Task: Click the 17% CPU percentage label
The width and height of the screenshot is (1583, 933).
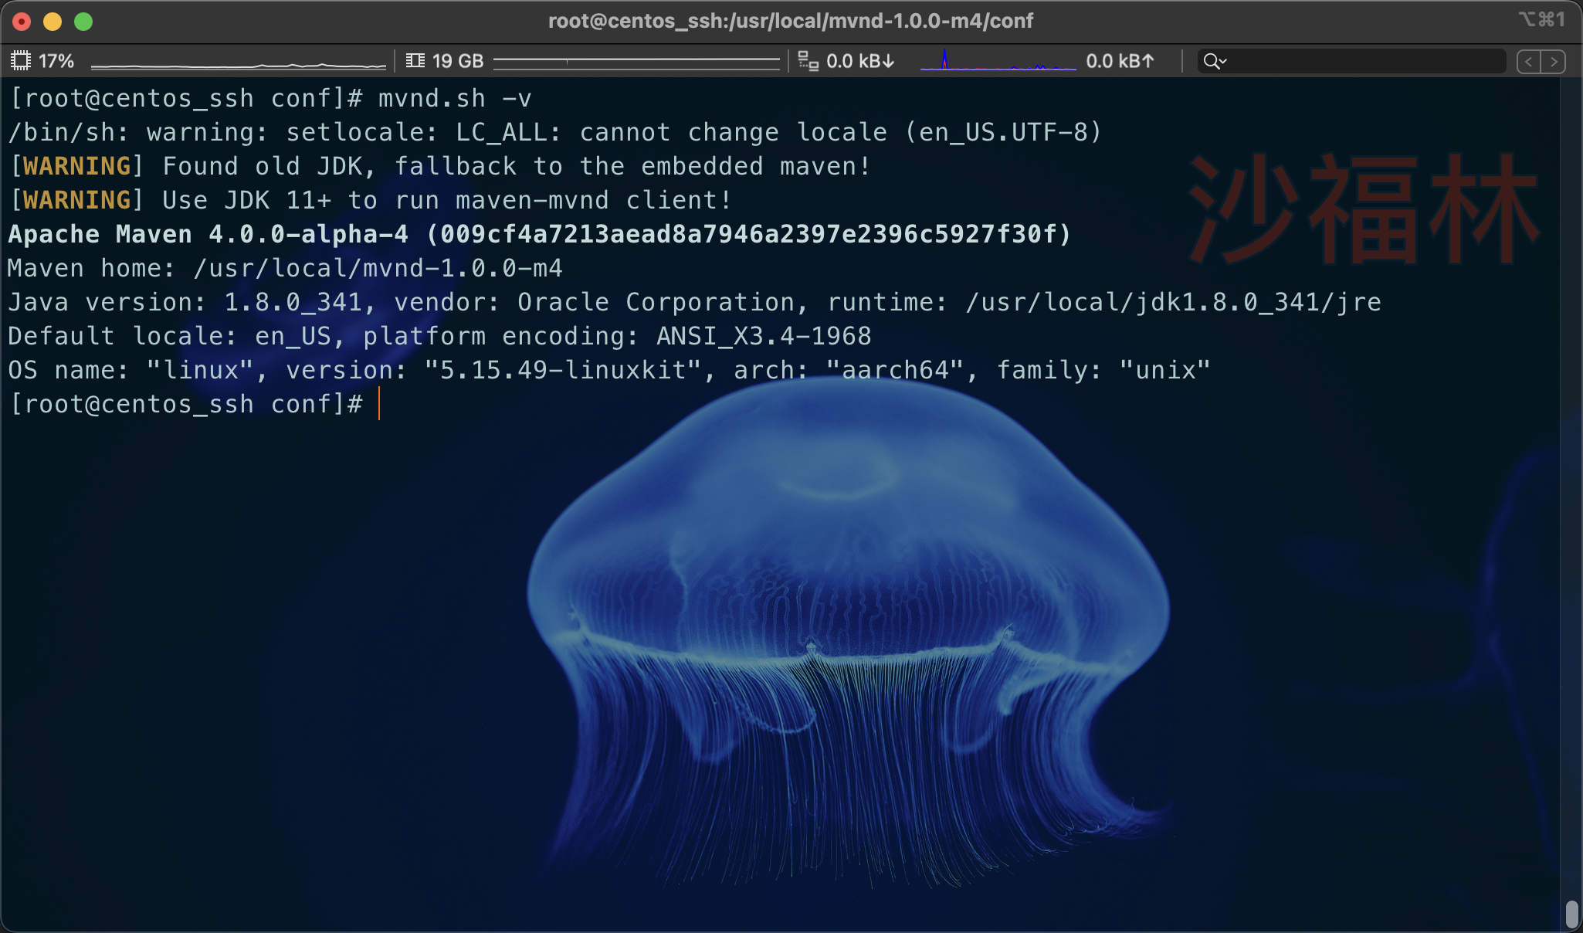Action: pos(56,60)
